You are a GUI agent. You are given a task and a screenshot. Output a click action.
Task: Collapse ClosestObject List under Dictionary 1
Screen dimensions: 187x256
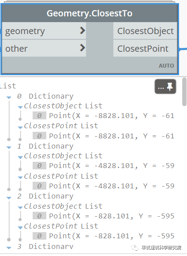tap(20, 157)
